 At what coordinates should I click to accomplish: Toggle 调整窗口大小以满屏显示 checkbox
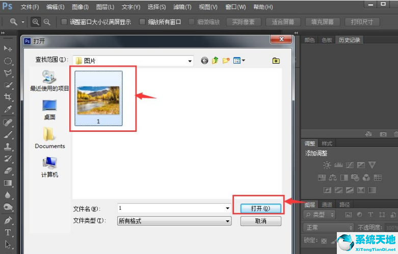coord(64,22)
